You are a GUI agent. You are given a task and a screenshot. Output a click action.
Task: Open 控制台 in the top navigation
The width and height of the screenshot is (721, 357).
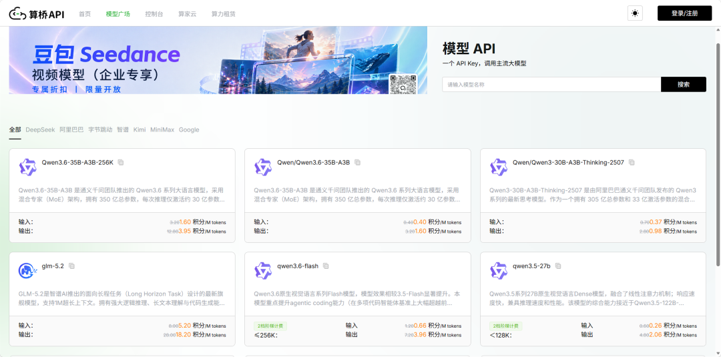(154, 14)
